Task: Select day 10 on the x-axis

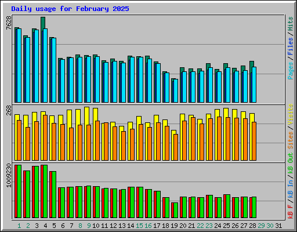Action: point(96,226)
